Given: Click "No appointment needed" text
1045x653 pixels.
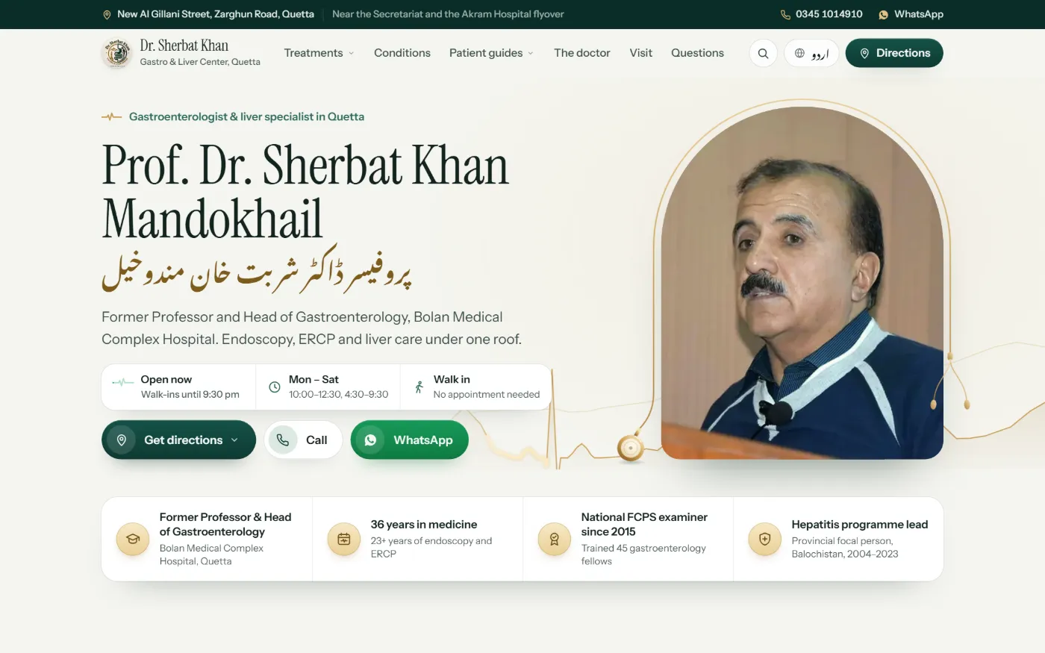Looking at the screenshot, I should pos(487,394).
